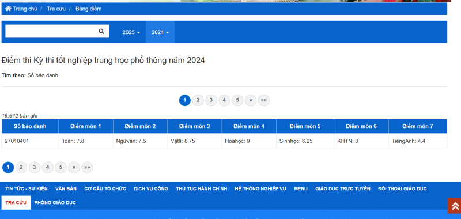Click the Ngữvăn: 7.5 score cell

(x=140, y=141)
